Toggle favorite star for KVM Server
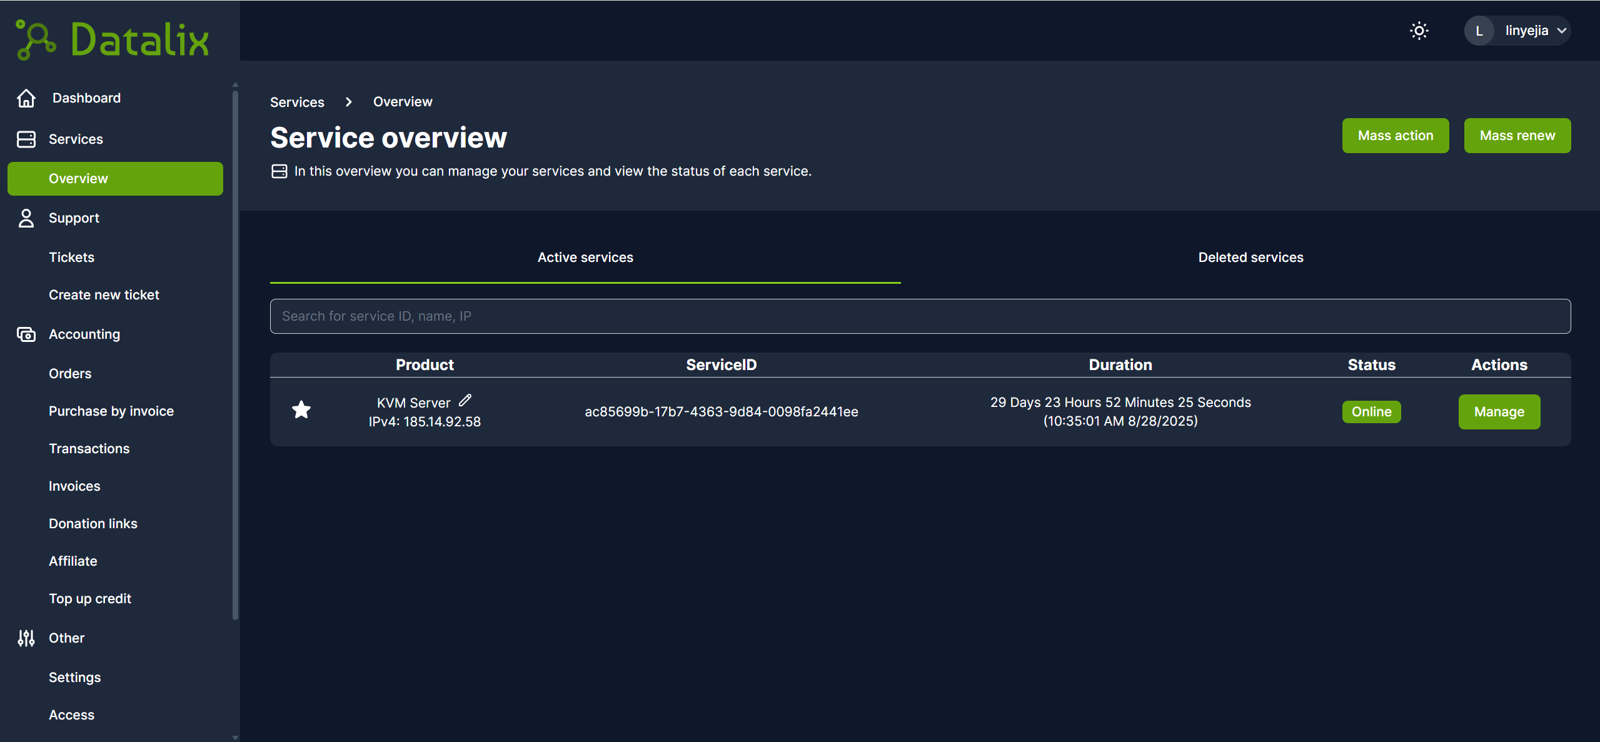 point(301,410)
